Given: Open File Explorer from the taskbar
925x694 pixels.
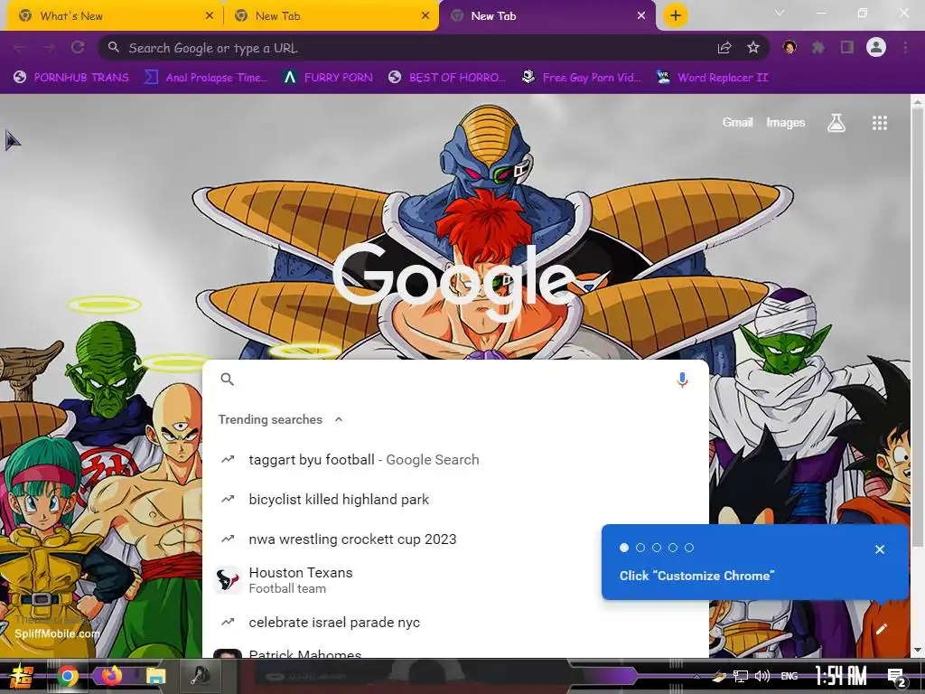Looking at the screenshot, I should coord(155,676).
